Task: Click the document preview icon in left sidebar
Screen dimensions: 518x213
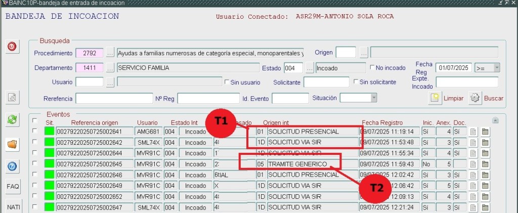Action: tap(13, 98)
